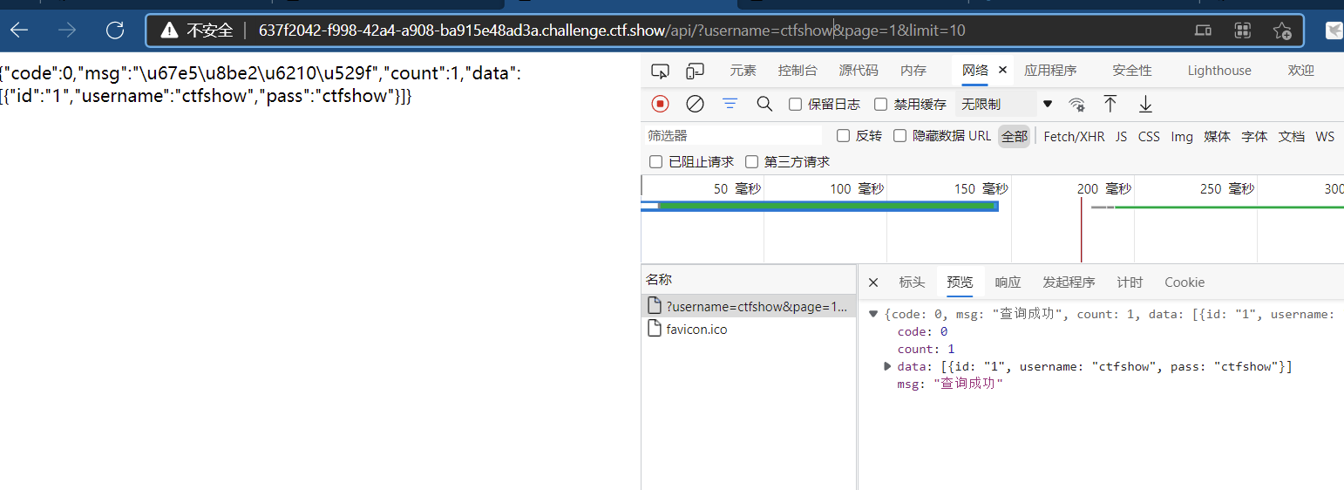Open the 无限制 throttling dropdown
Screen dimensions: 1344x490
tap(1006, 104)
